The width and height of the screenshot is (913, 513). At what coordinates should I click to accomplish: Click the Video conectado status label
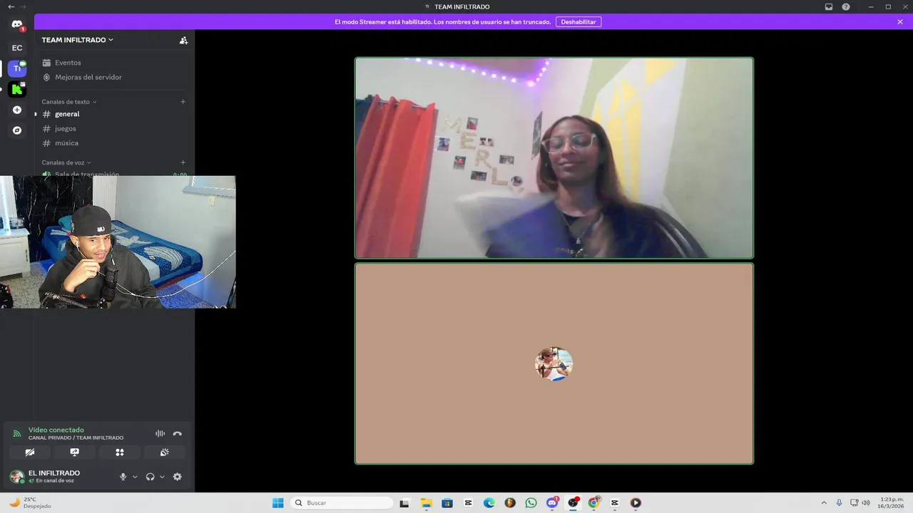[x=56, y=430]
